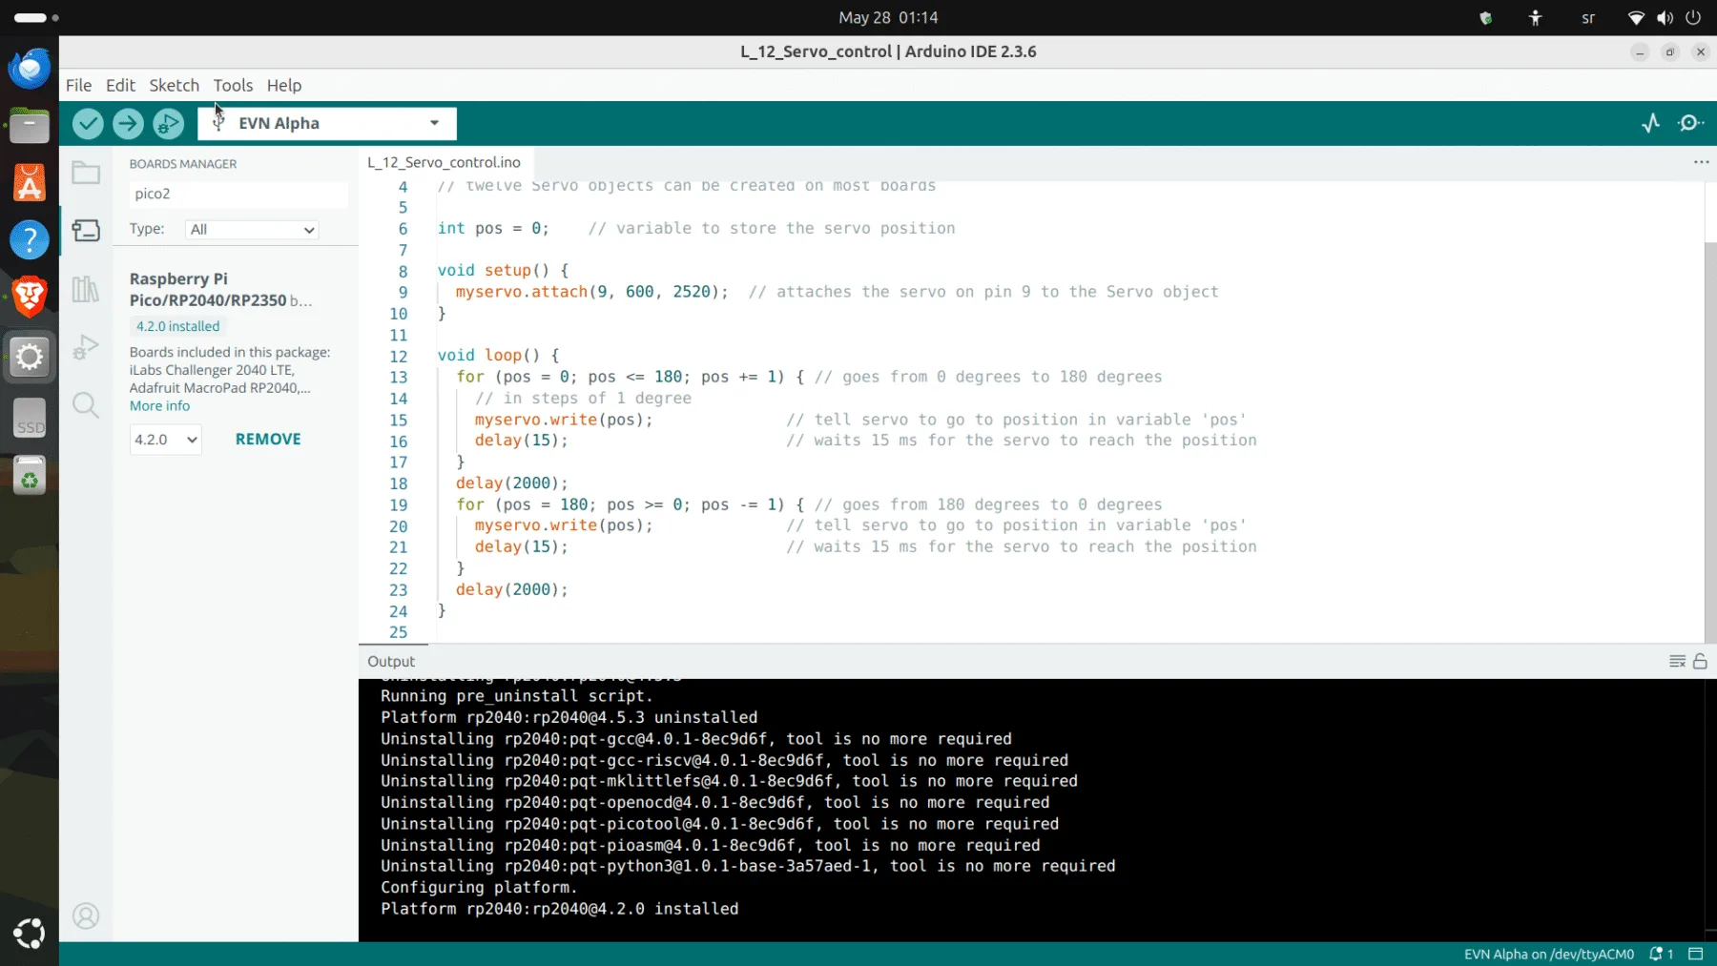Open the Trash in the dock

(30, 476)
